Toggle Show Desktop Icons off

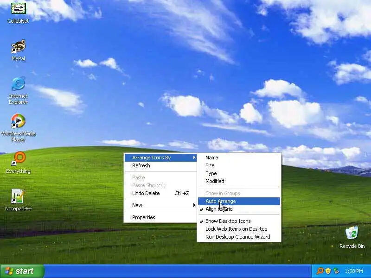[x=239, y=221]
